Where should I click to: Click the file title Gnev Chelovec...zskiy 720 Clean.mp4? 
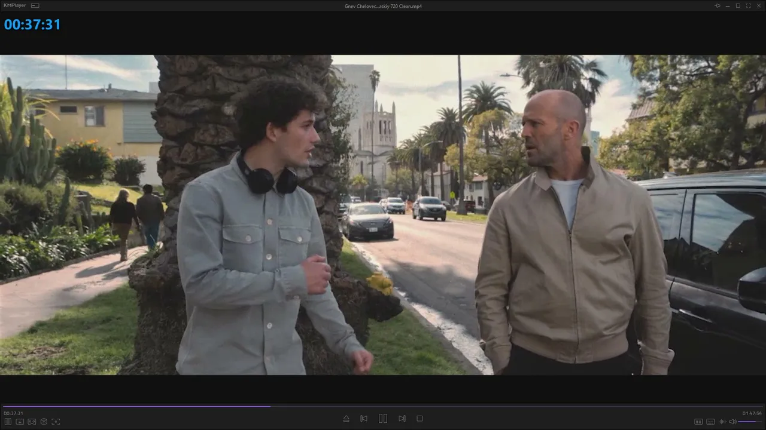coord(383,6)
